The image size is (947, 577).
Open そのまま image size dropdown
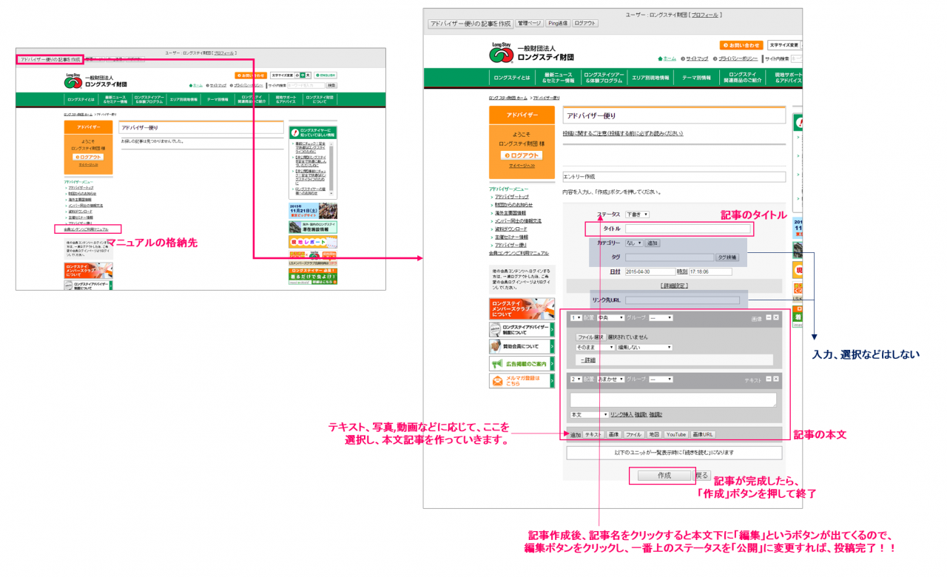pos(595,346)
